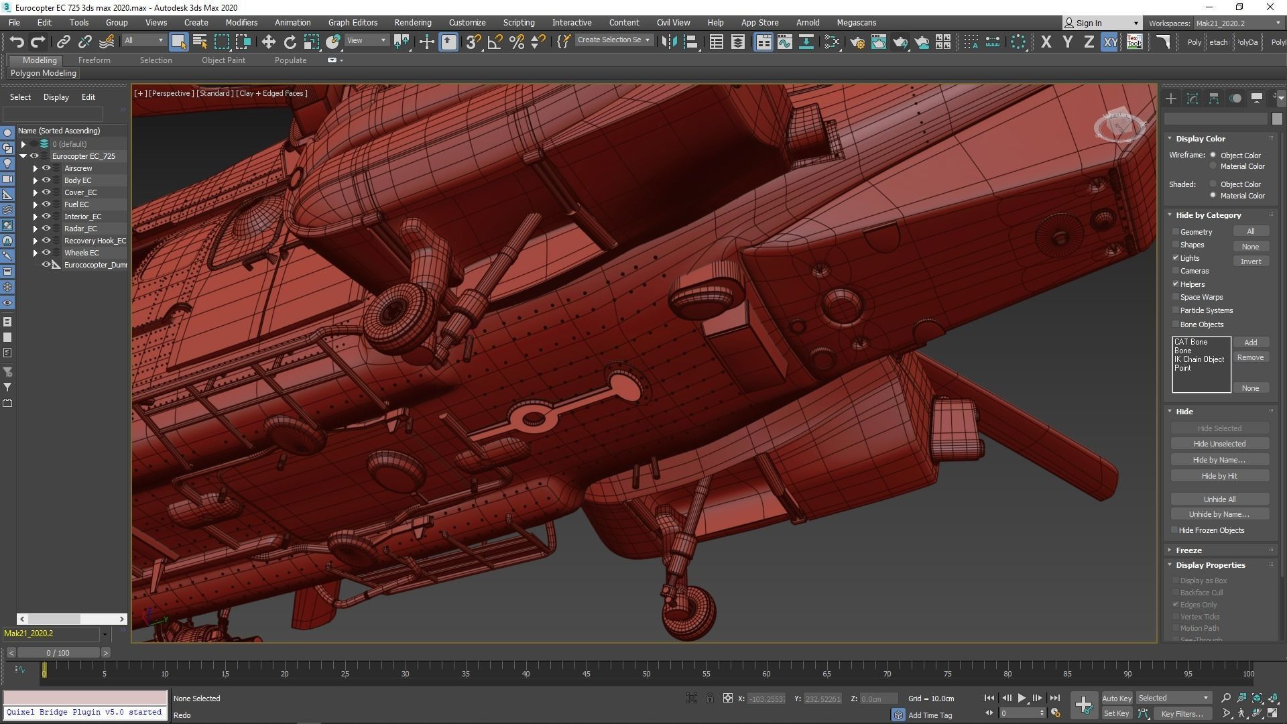
Task: Select the Material Color wireframe radio button
Action: [1213, 166]
